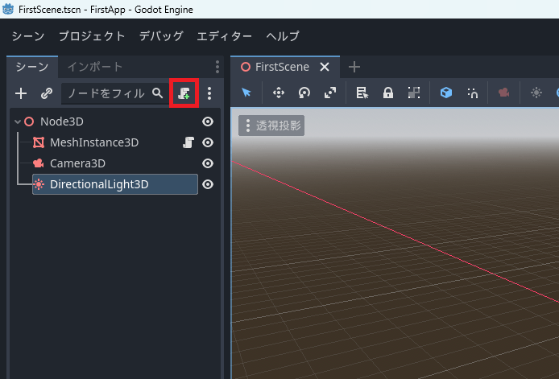
Task: Close the FirstScene tab
Action: pos(325,67)
